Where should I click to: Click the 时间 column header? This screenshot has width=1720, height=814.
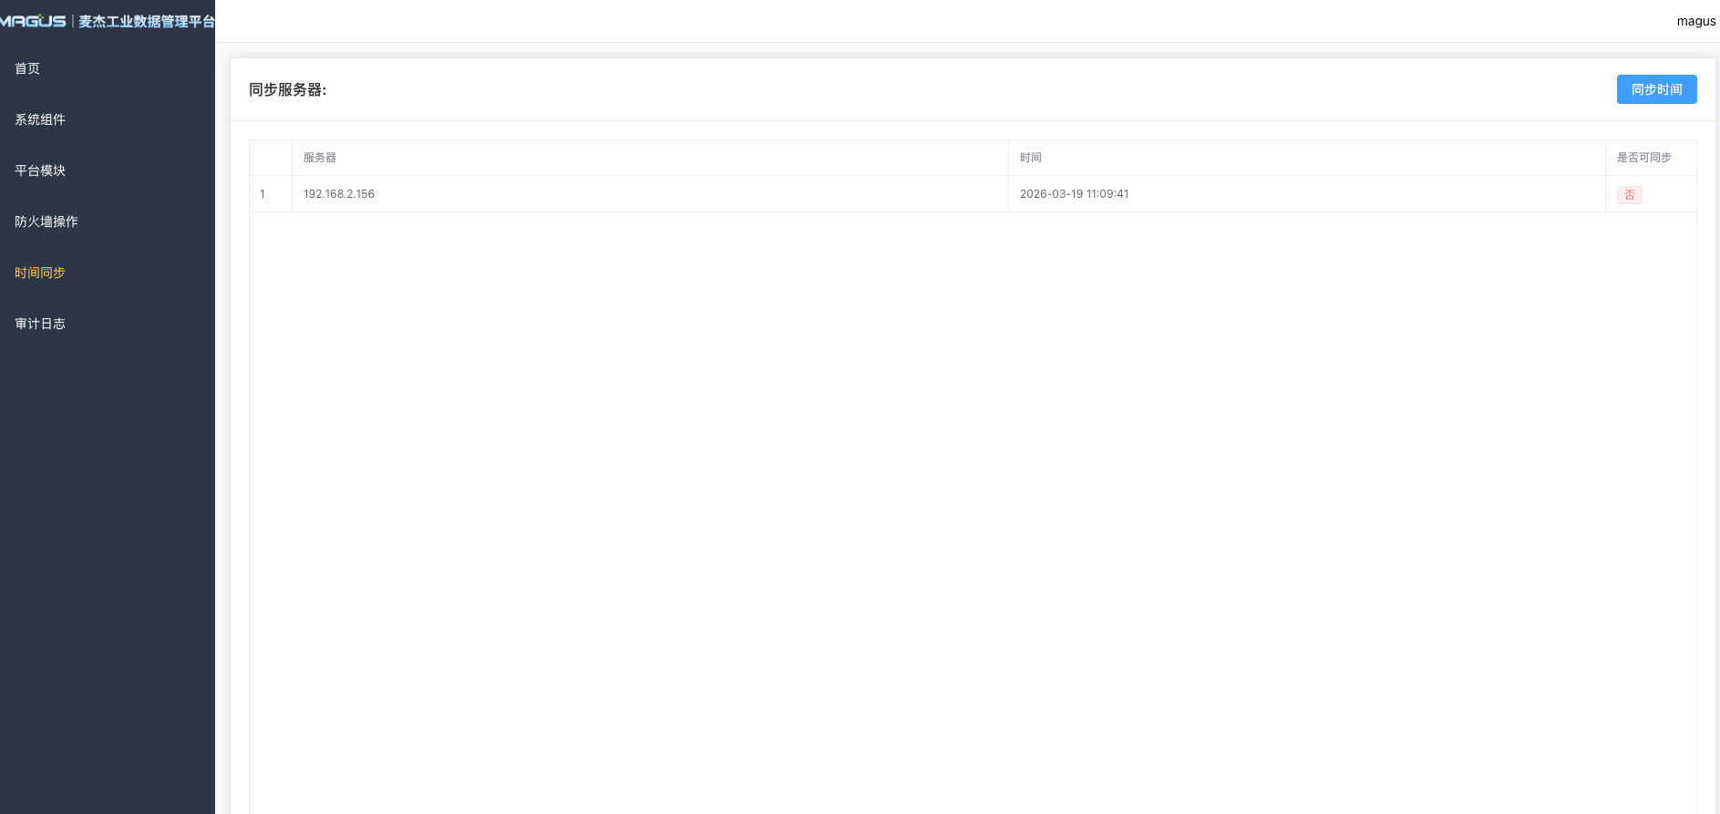(x=1031, y=158)
